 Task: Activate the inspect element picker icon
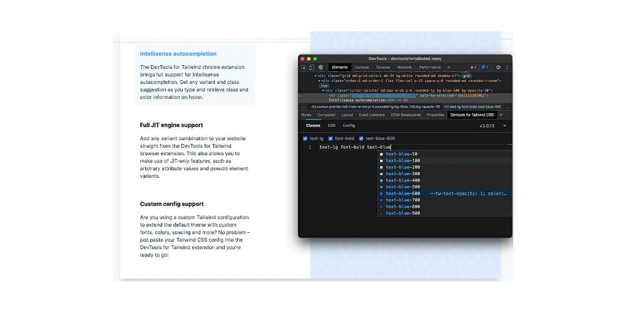(304, 68)
